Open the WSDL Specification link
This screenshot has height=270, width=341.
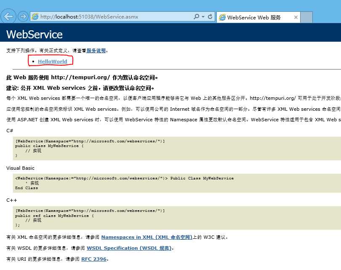pyautogui.click(x=129, y=248)
